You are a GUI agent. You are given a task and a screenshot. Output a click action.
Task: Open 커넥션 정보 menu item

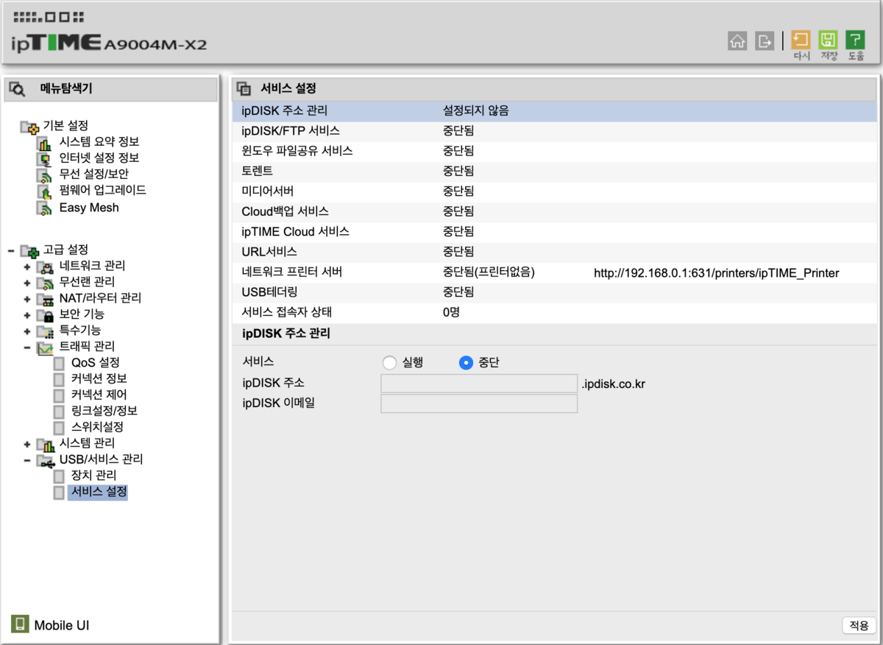pos(99,378)
